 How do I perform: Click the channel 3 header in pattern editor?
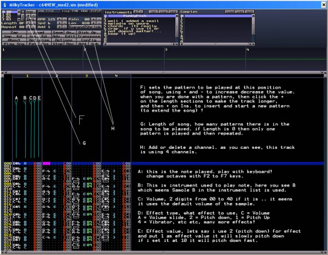click(86, 76)
